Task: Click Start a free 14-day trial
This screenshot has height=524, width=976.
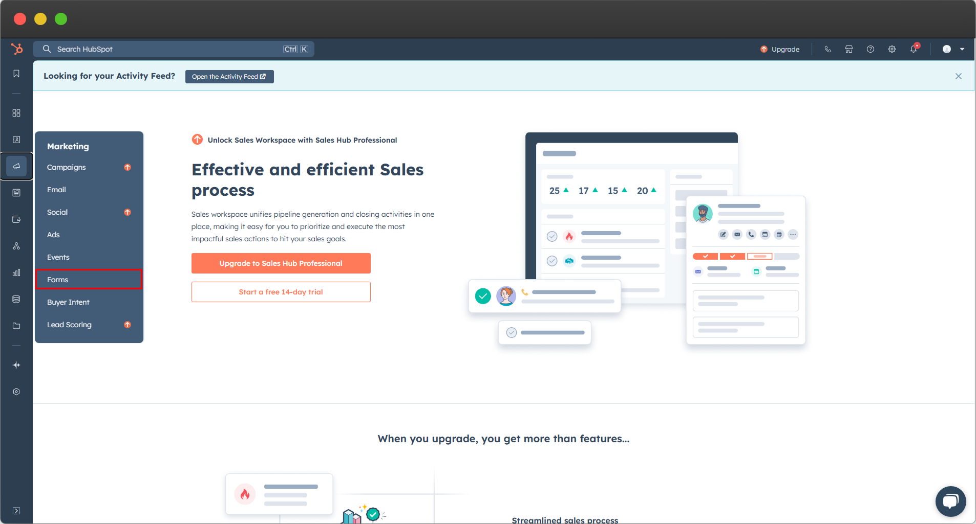Action: [x=281, y=292]
